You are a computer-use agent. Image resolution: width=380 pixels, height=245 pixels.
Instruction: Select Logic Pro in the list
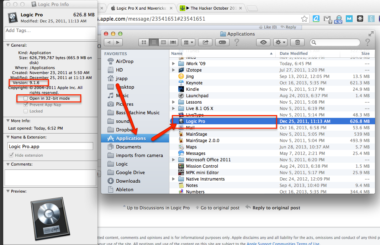click(x=272, y=121)
